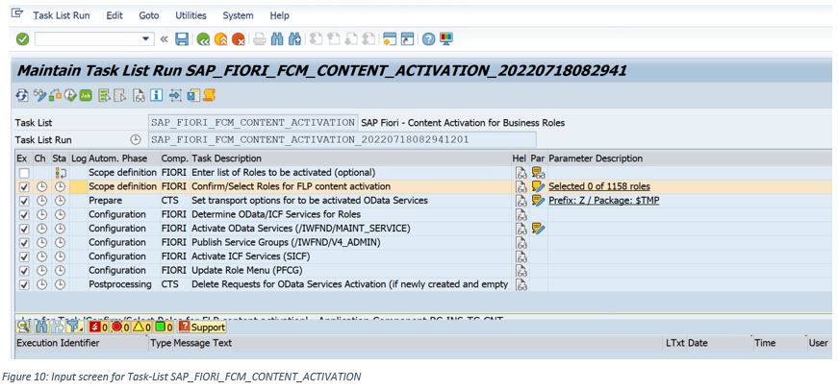838x390 pixels.
Task: Click the red Cancel icon
Action: point(239,39)
